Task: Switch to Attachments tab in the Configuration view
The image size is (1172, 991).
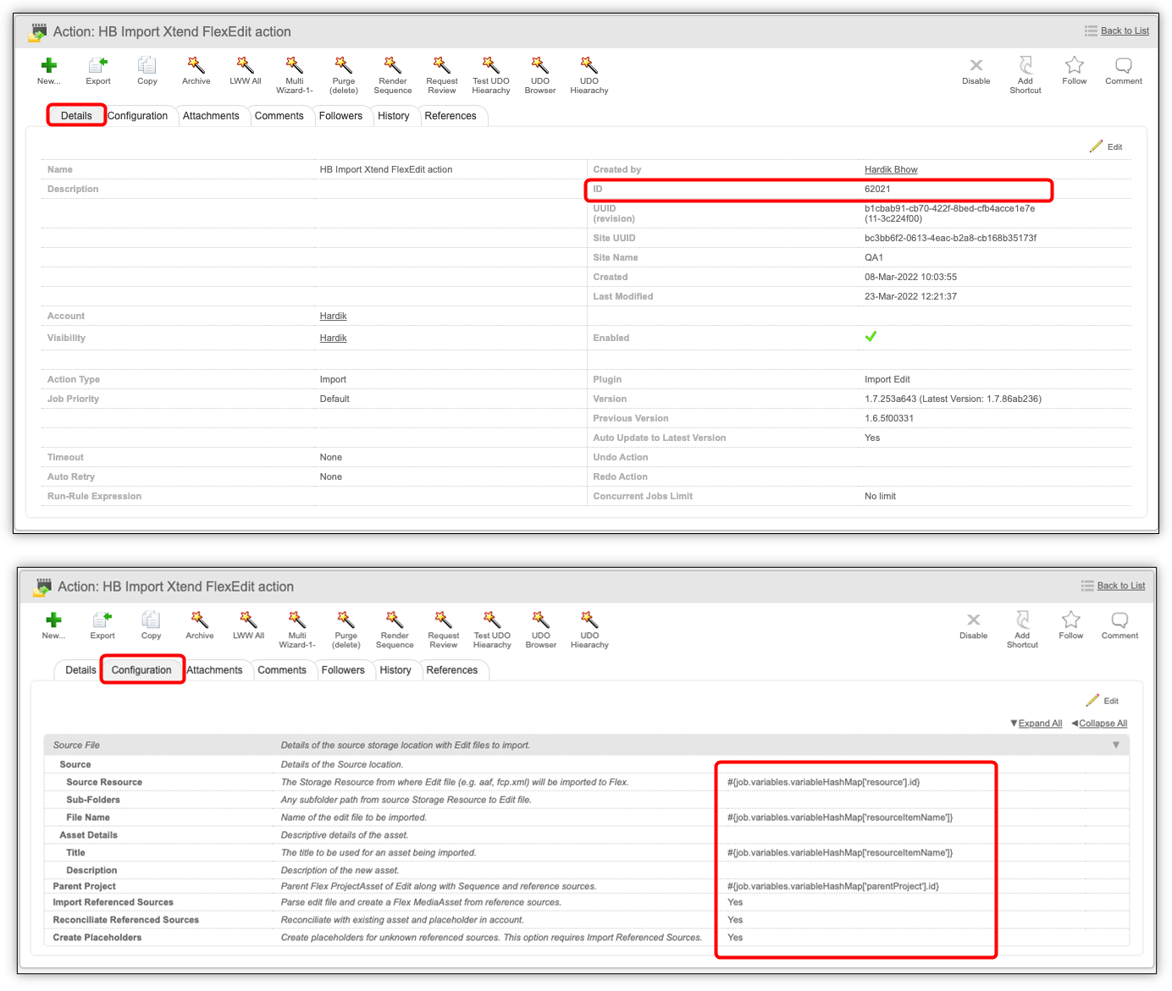Action: pyautogui.click(x=214, y=670)
